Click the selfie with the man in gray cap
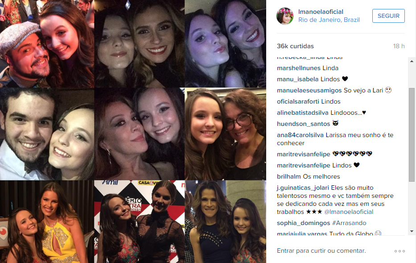 point(47,44)
